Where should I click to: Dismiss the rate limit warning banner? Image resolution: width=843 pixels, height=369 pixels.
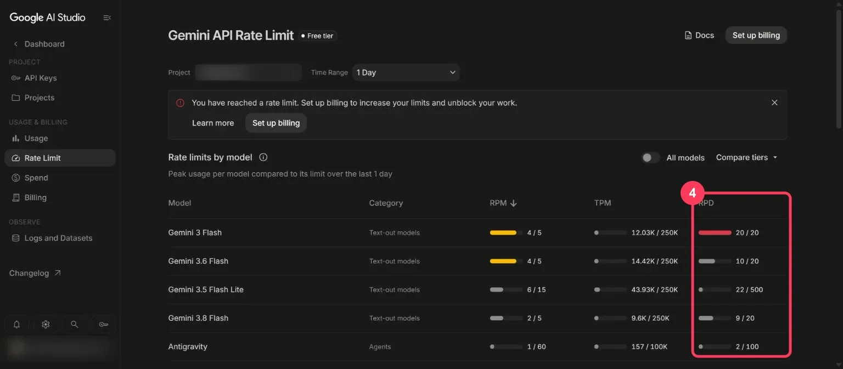click(x=774, y=103)
